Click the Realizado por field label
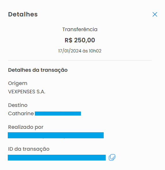 [x=26, y=127]
